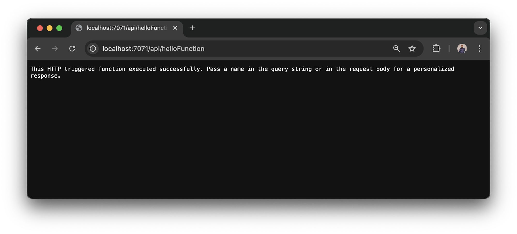This screenshot has height=234, width=517.
Task: Select the URL text localhost:7071/api/helloFunction
Action: click(153, 49)
